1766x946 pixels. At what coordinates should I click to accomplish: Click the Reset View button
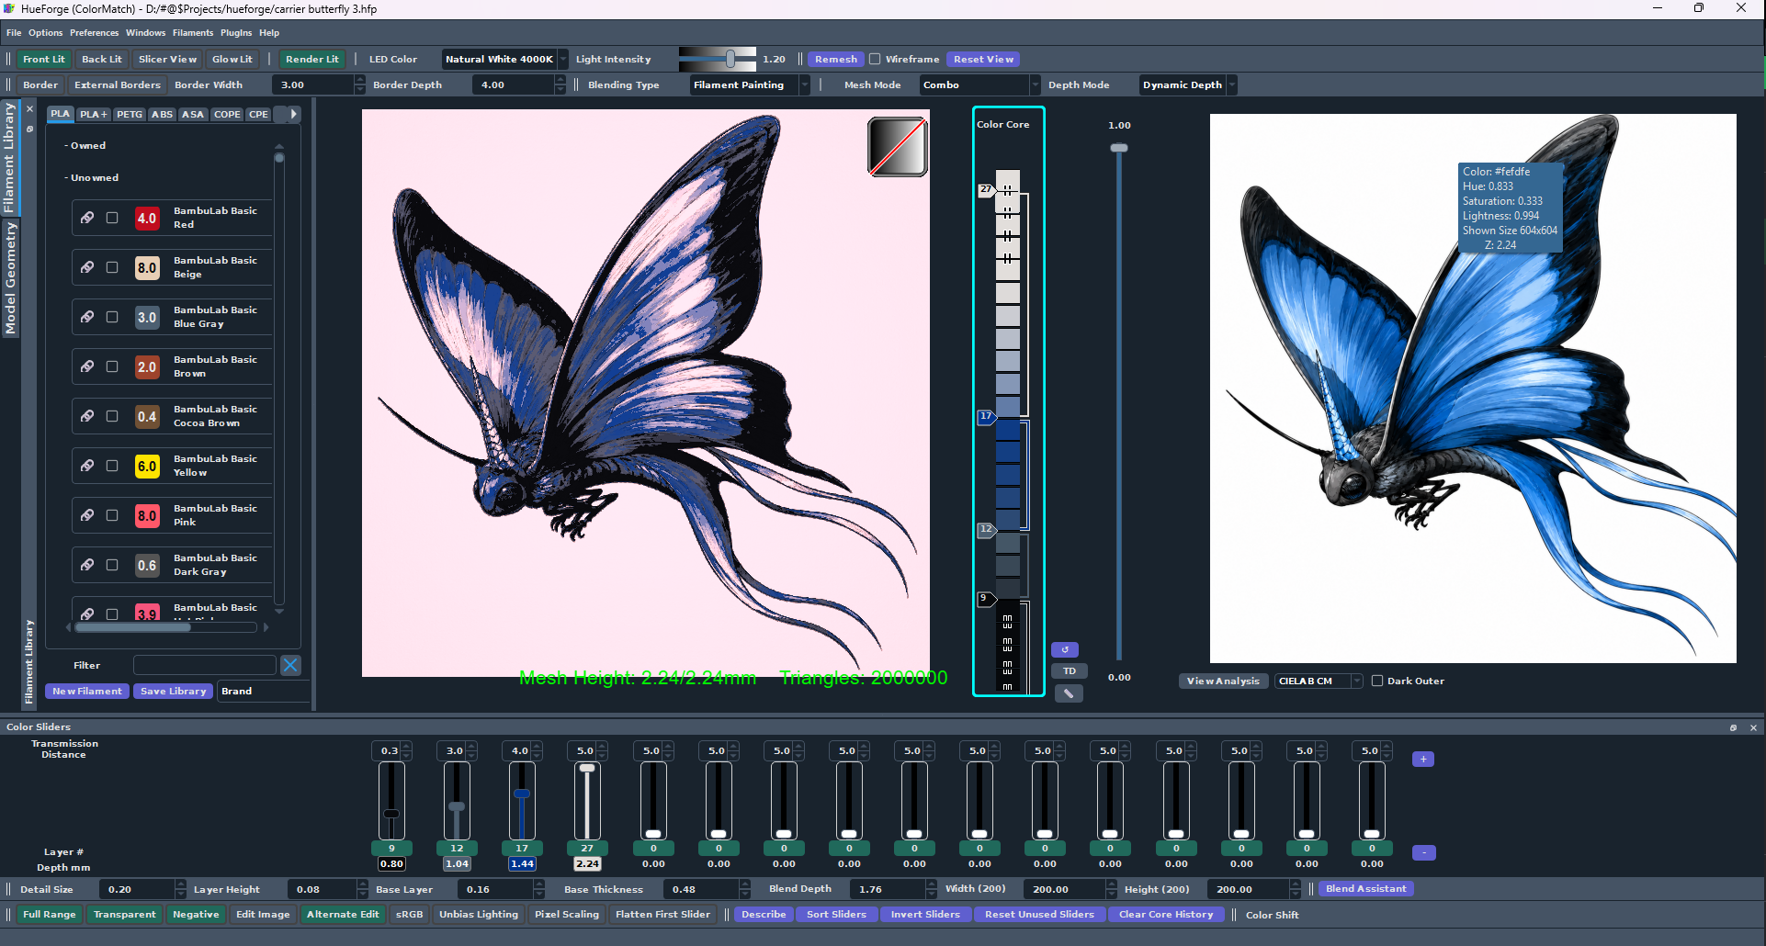pyautogui.click(x=983, y=59)
